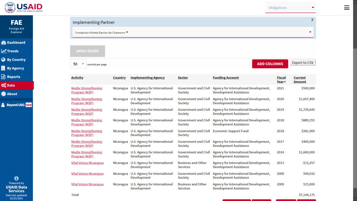The image size is (357, 201).
Task: Click the Beyond USG person icon
Action: click(x=3, y=105)
